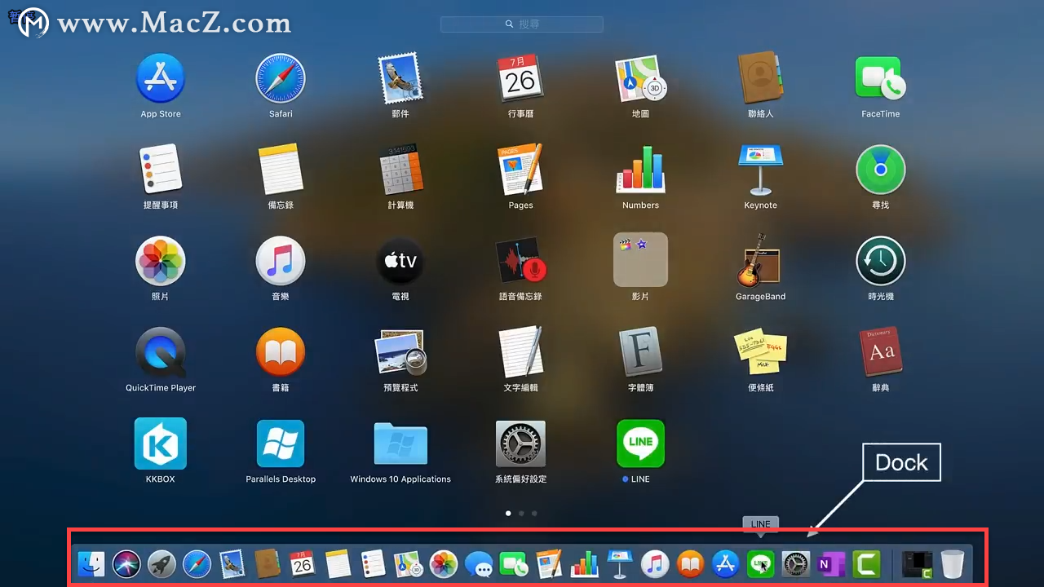
Task: Open Messages from the Dock
Action: coord(479,564)
